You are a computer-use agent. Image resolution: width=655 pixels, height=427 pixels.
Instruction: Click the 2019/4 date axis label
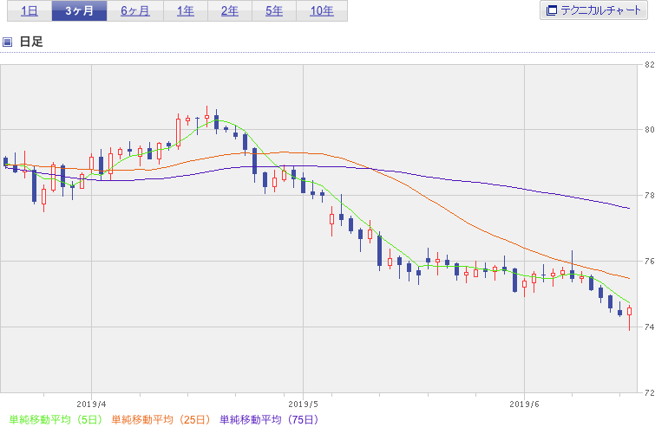click(91, 404)
